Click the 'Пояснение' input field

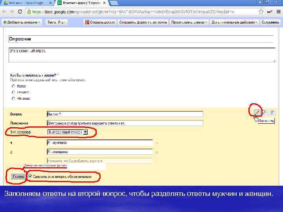pyautogui.click(x=125, y=123)
